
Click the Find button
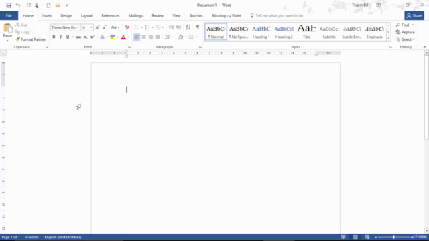coord(403,25)
